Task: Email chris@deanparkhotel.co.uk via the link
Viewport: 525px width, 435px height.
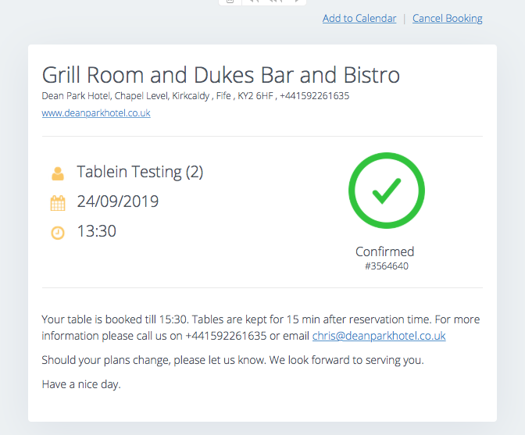Action: [379, 336]
